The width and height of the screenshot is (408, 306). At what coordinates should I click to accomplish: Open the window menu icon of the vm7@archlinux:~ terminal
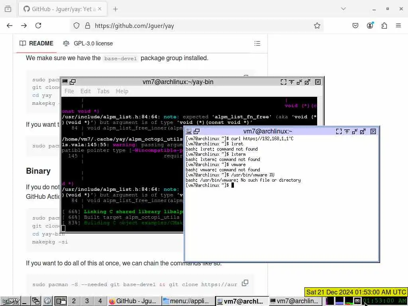189,131
